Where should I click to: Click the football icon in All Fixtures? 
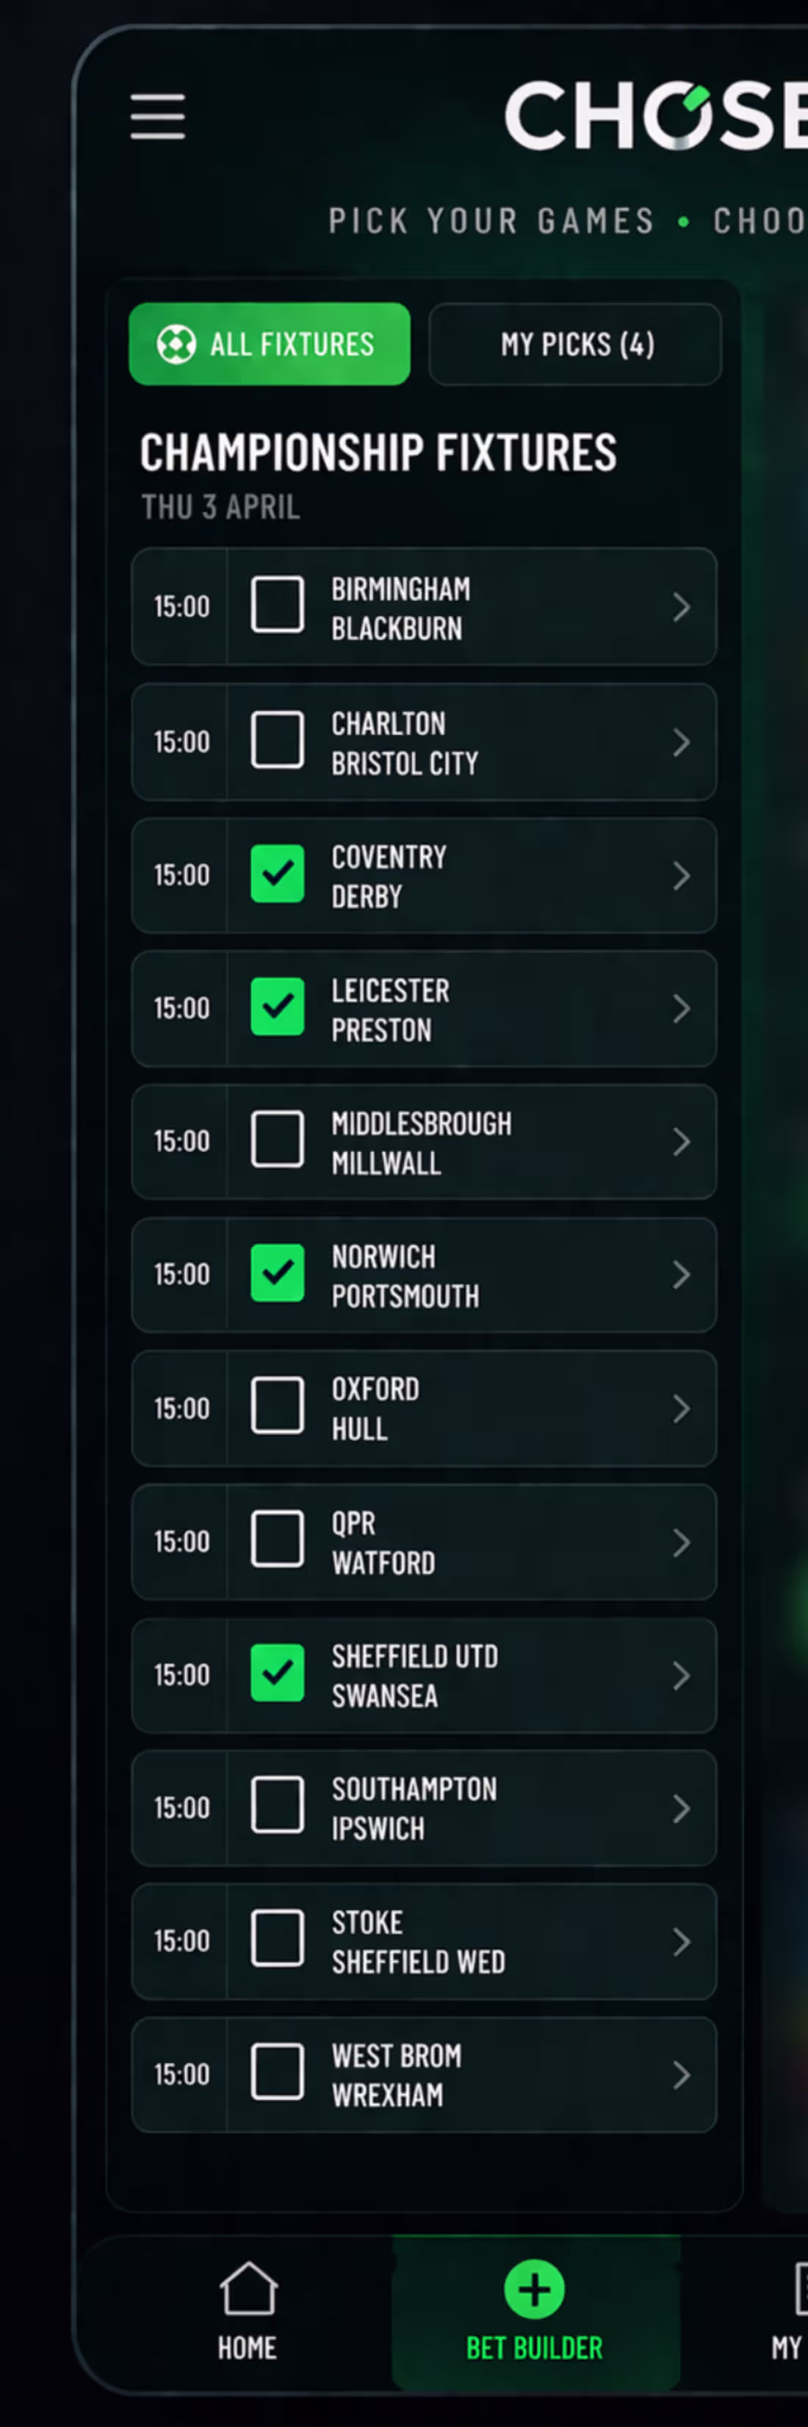(x=176, y=344)
